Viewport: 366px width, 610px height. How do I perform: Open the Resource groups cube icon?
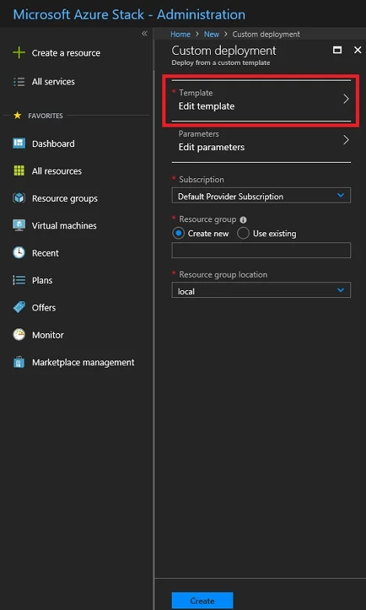19,198
